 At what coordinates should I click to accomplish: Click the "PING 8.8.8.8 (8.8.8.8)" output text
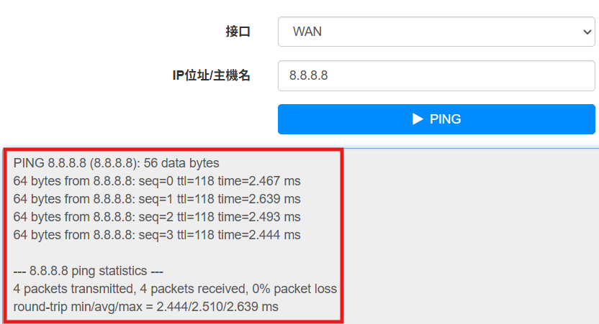(76, 163)
